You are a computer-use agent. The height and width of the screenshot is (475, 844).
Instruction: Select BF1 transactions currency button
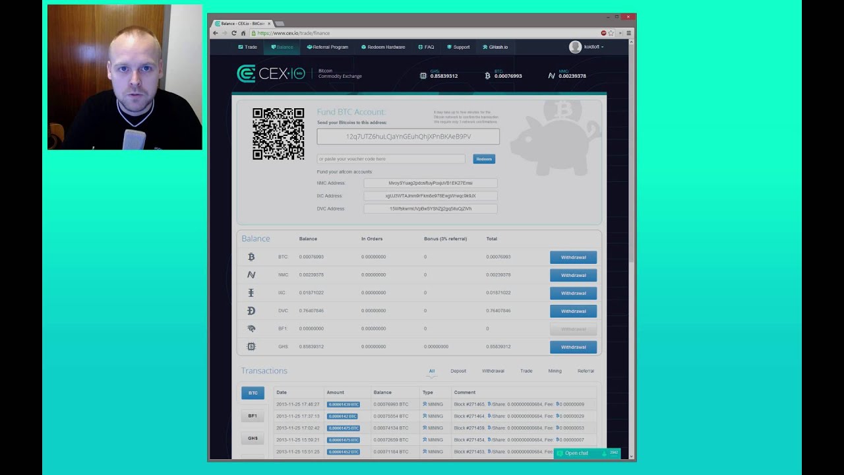[x=253, y=416]
